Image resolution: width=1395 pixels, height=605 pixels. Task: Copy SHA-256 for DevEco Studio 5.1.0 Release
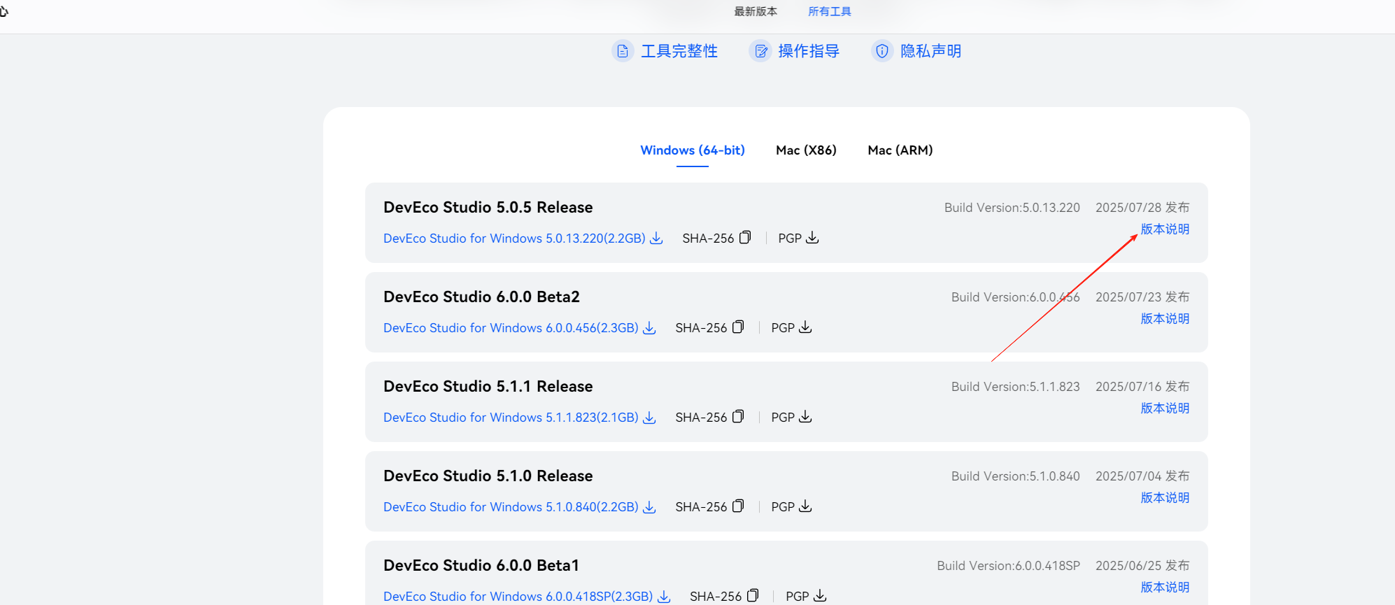coord(738,506)
